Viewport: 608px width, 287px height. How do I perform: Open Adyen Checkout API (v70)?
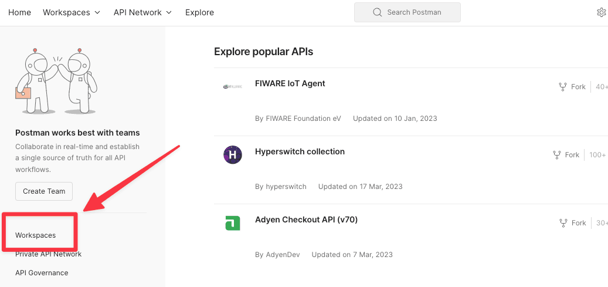(x=306, y=220)
